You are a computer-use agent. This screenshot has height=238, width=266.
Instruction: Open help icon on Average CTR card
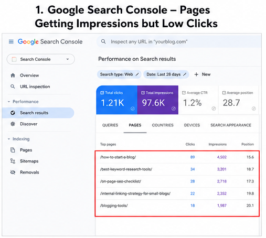(214, 109)
